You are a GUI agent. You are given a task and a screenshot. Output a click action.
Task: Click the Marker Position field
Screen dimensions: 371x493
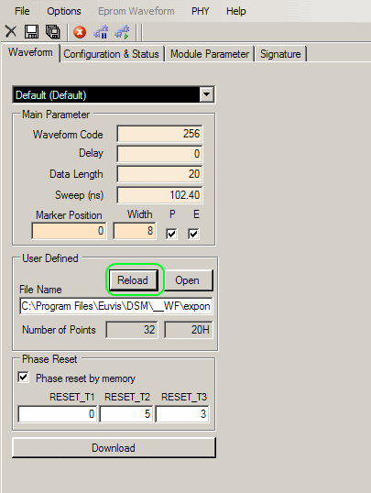tap(69, 231)
